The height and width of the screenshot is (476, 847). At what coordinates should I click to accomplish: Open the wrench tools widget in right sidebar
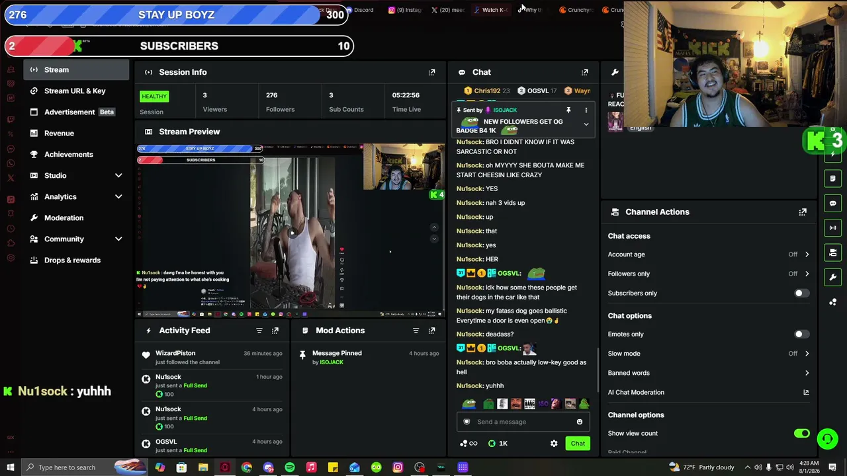[x=833, y=277]
